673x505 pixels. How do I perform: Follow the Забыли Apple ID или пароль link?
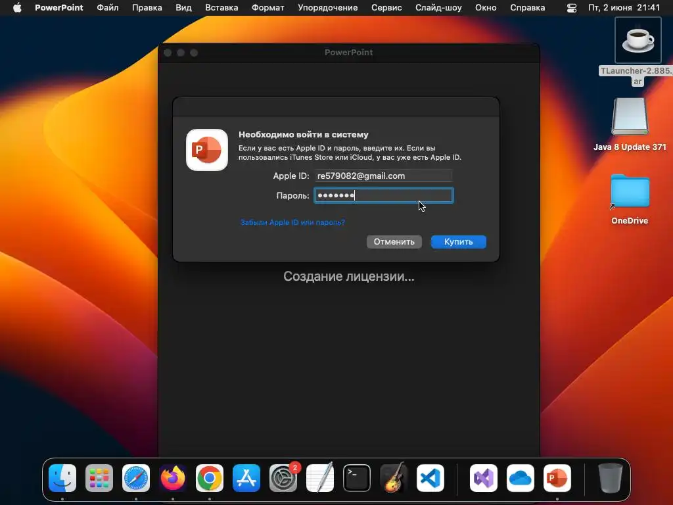(292, 222)
